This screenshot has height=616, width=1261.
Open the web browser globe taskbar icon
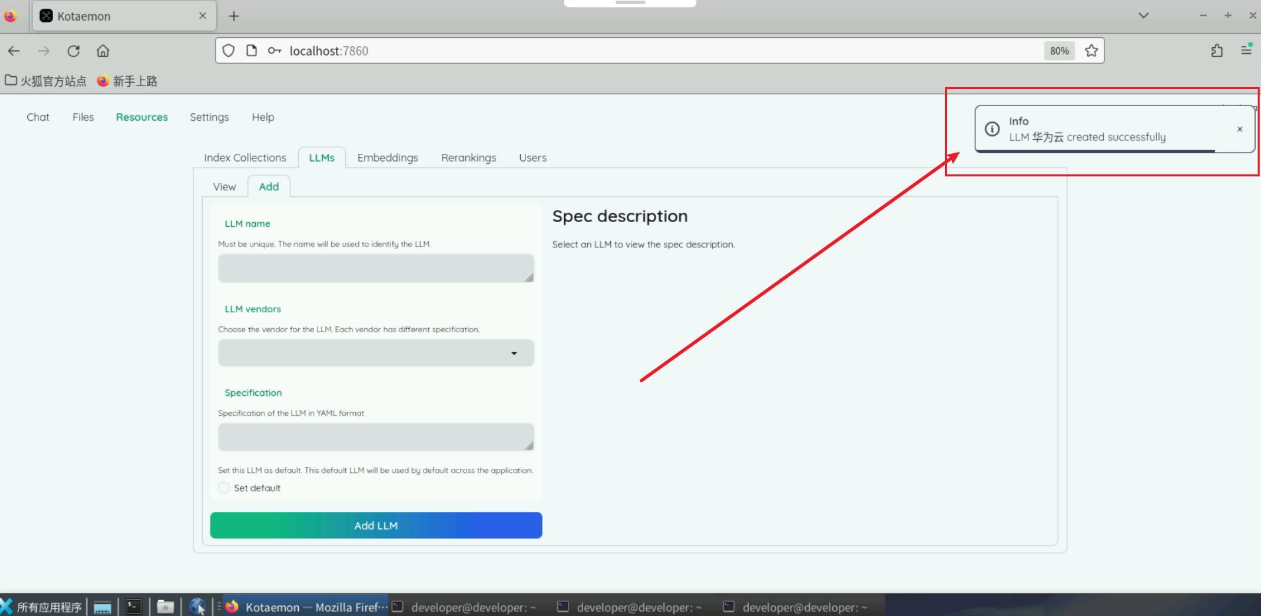[x=197, y=607]
